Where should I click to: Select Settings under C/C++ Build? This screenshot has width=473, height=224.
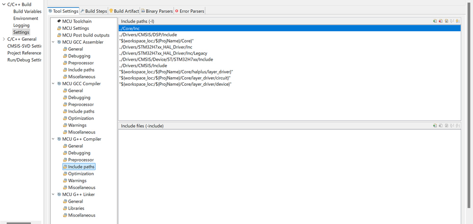point(21,32)
